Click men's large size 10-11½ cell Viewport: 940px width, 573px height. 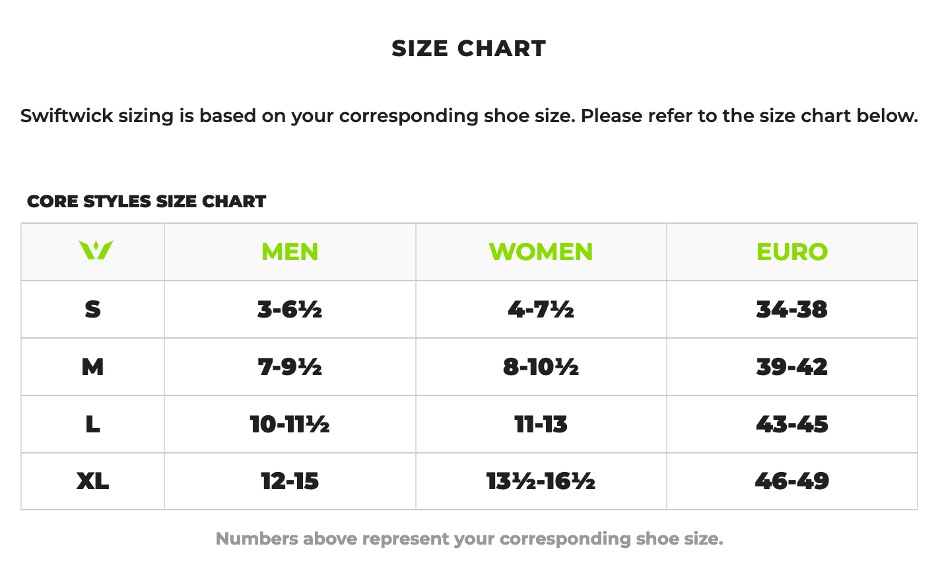click(x=290, y=424)
